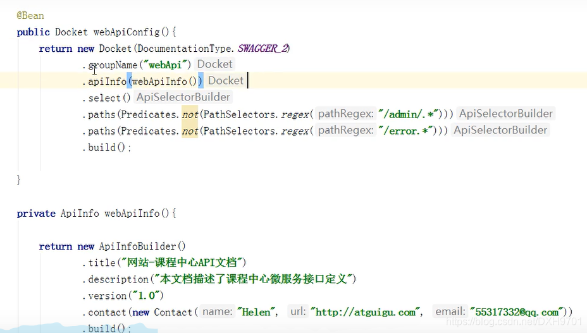The width and height of the screenshot is (587, 333).
Task: Click the webApiConfig method name
Action: (127, 32)
